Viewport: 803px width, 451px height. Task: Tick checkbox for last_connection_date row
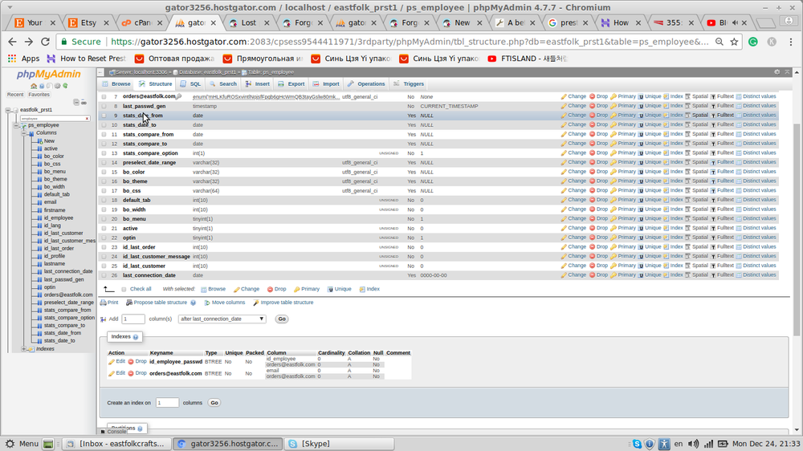[104, 275]
